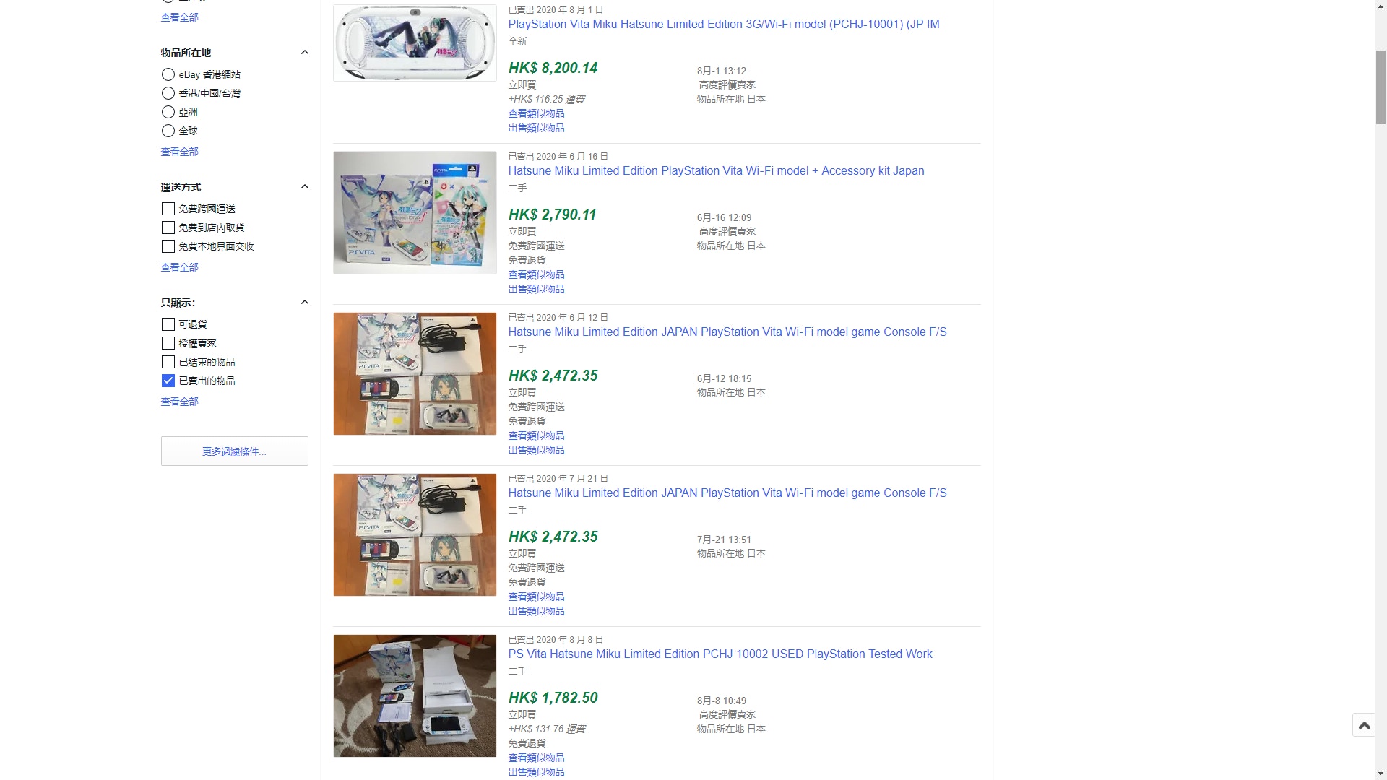This screenshot has width=1387, height=780.
Task: Collapse the 只顯示 filter section
Action: (x=304, y=303)
